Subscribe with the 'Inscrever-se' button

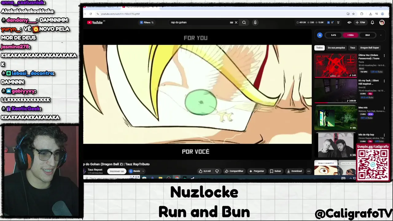[x=117, y=171]
